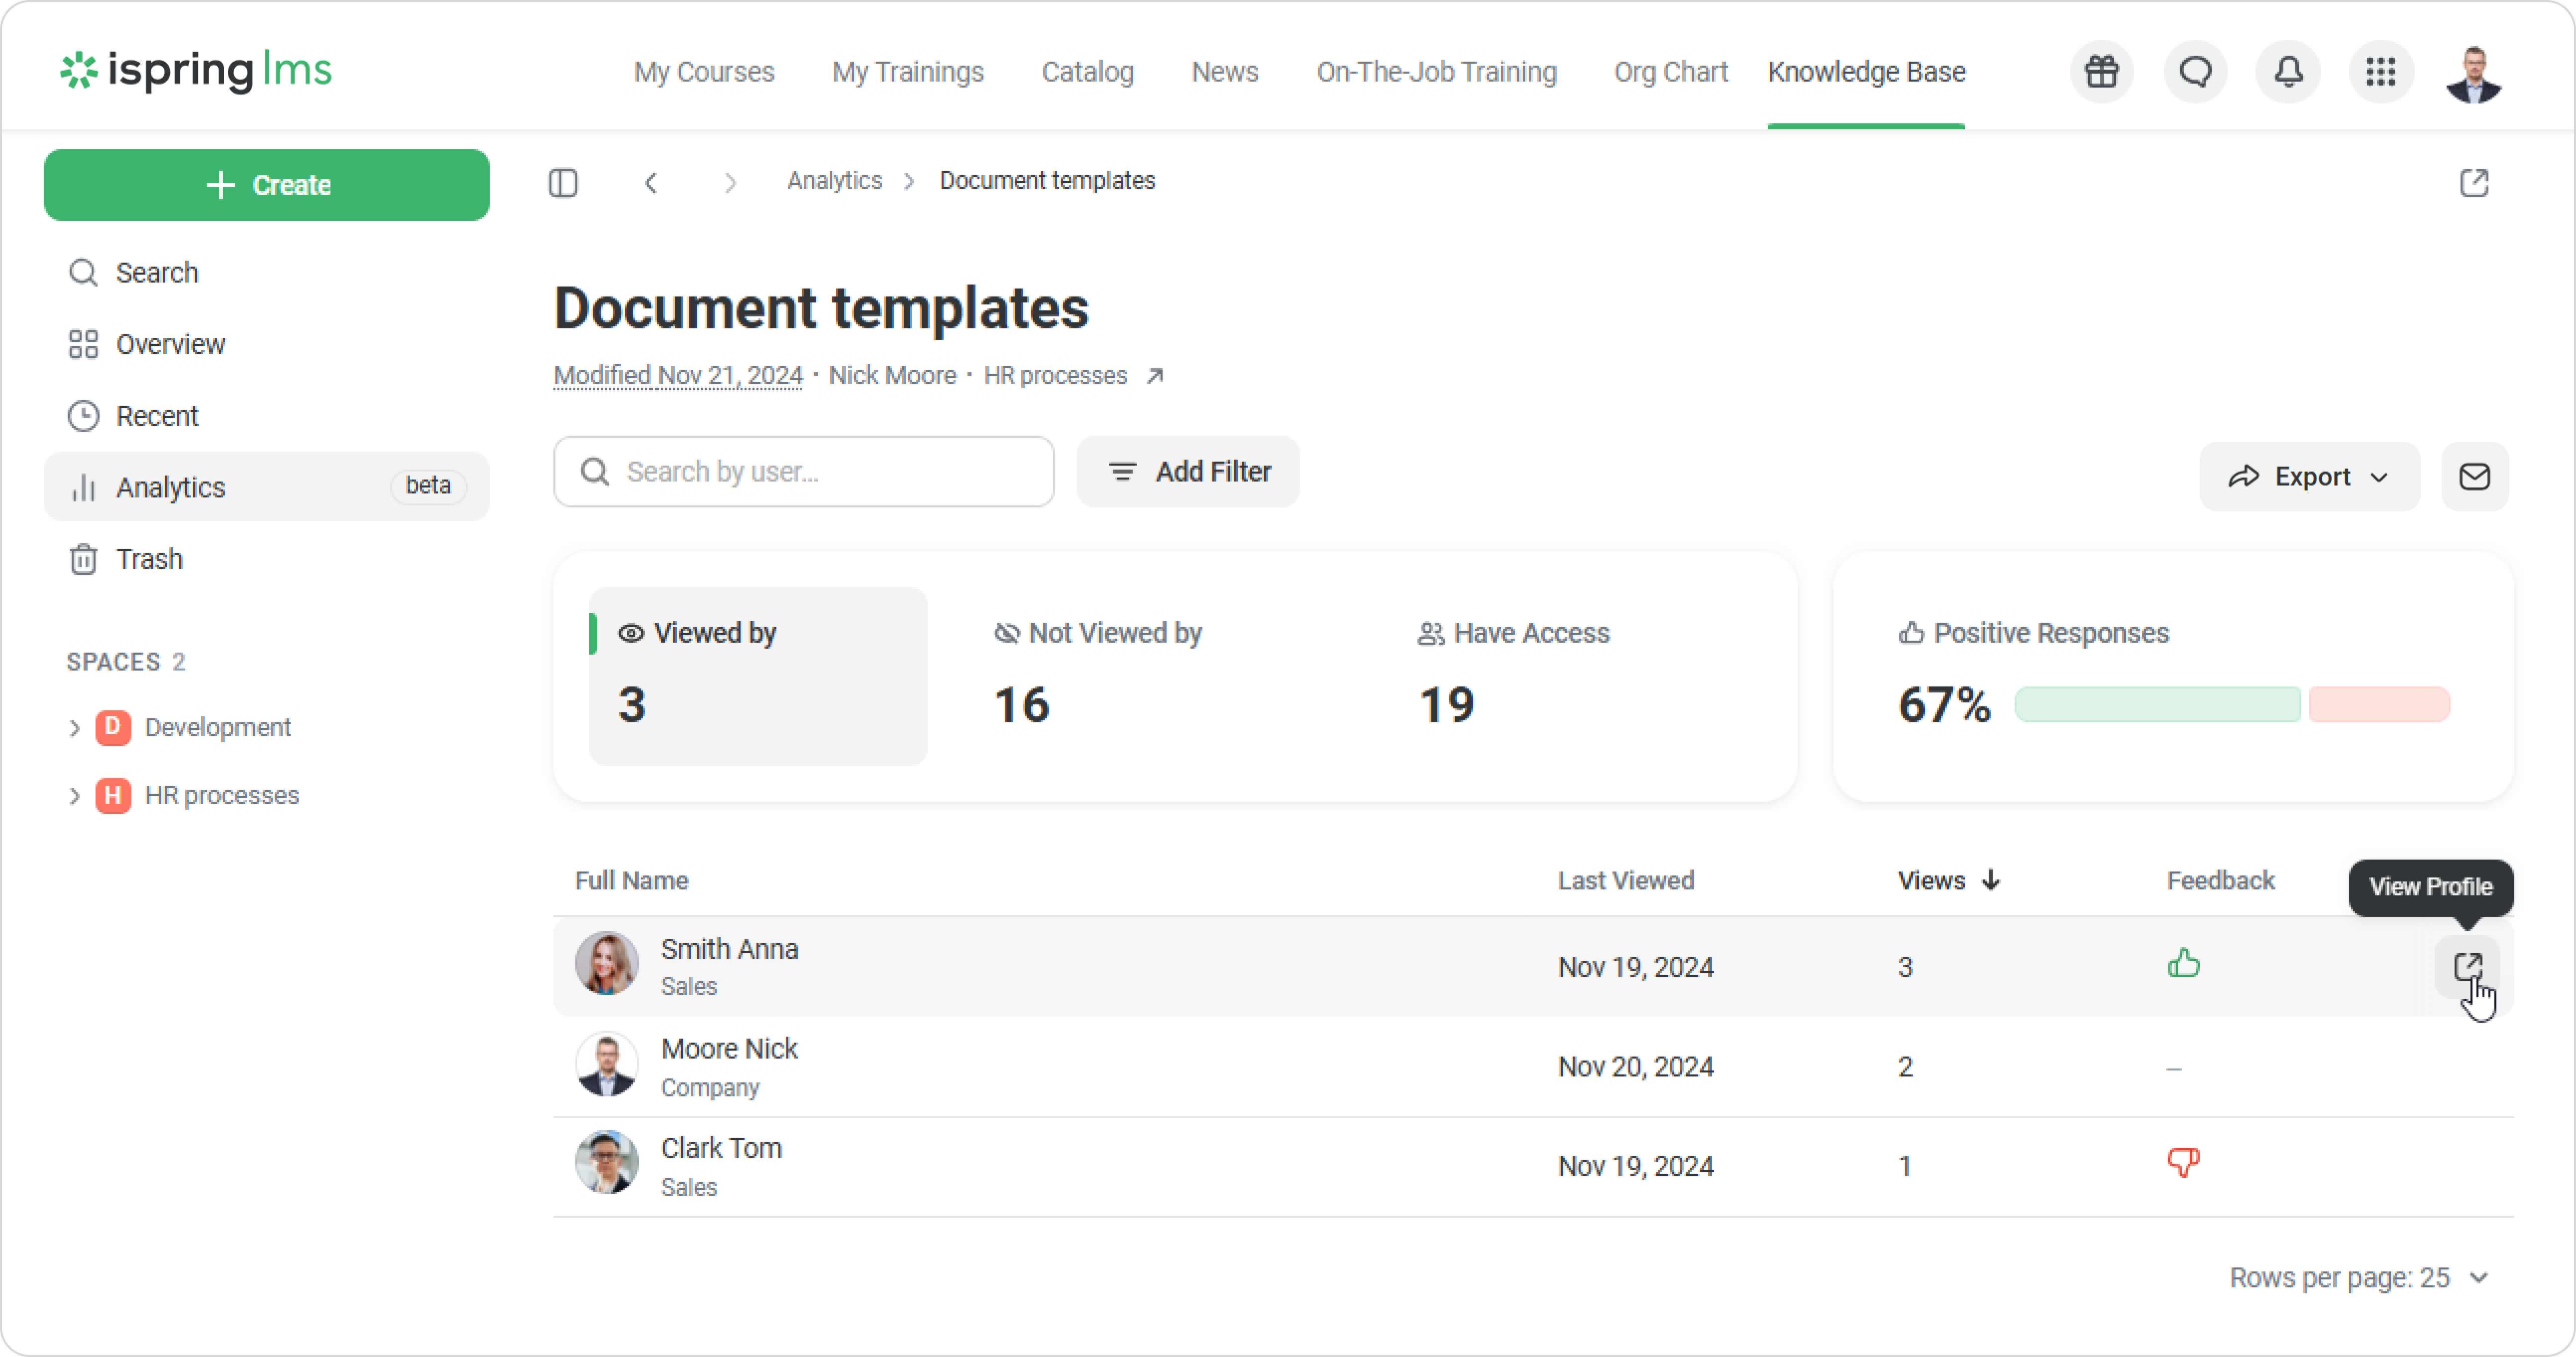This screenshot has width=2576, height=1357.
Task: Open the notifications bell
Action: coord(2288,72)
